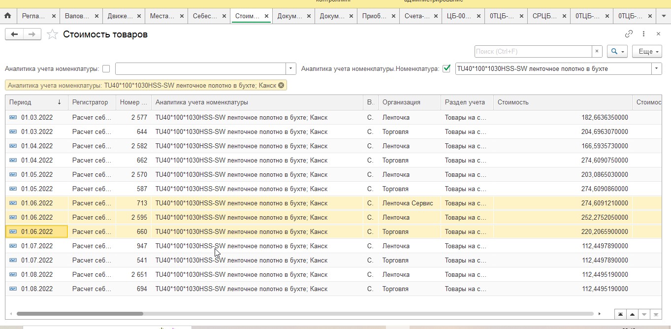Viewport: 671px width, 329px height.
Task: Remove the Канск filter chip
Action: [x=281, y=85]
